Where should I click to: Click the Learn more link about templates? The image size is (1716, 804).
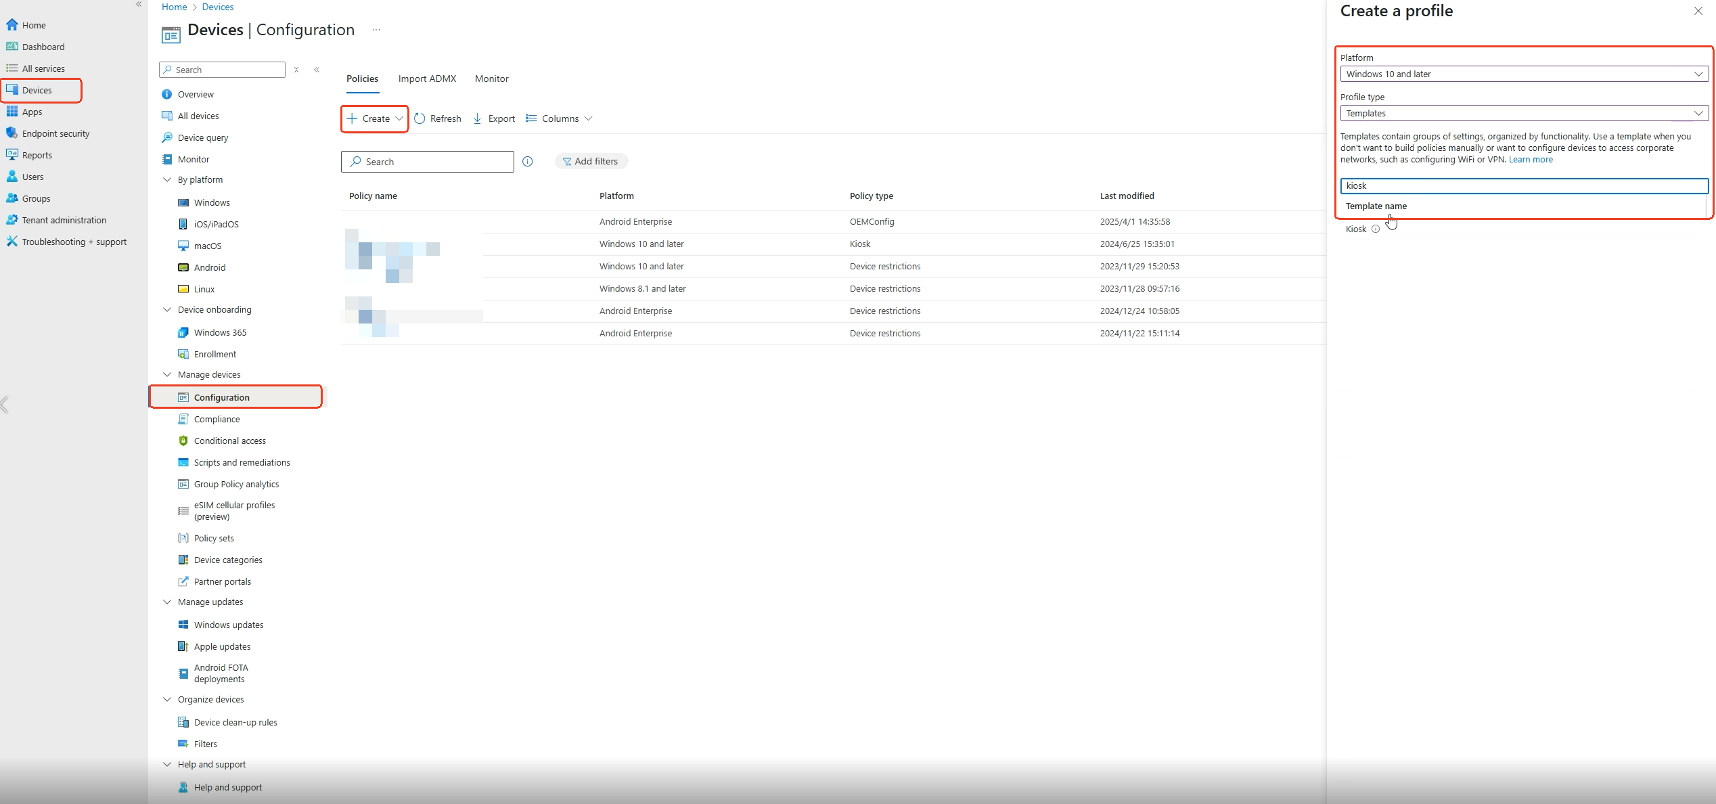[x=1530, y=159]
